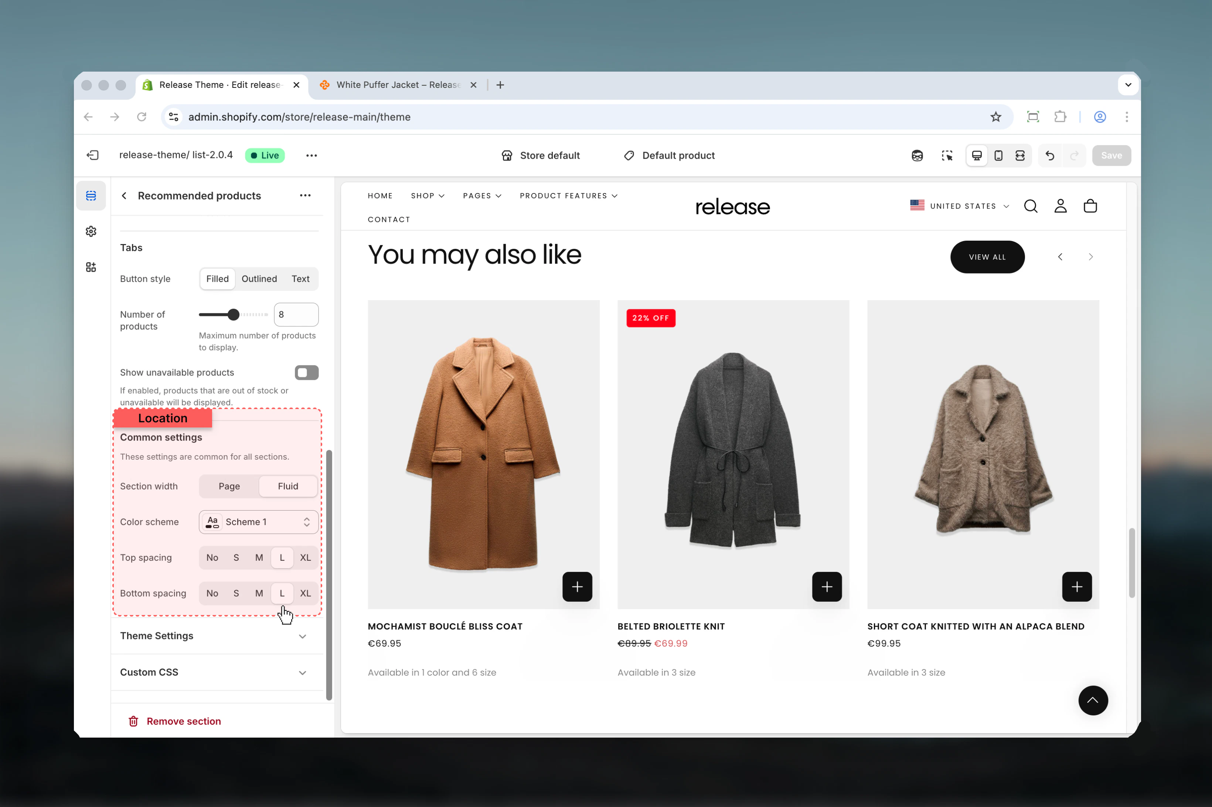
Task: Click the Sidekick assistant face icon
Action: 917,155
